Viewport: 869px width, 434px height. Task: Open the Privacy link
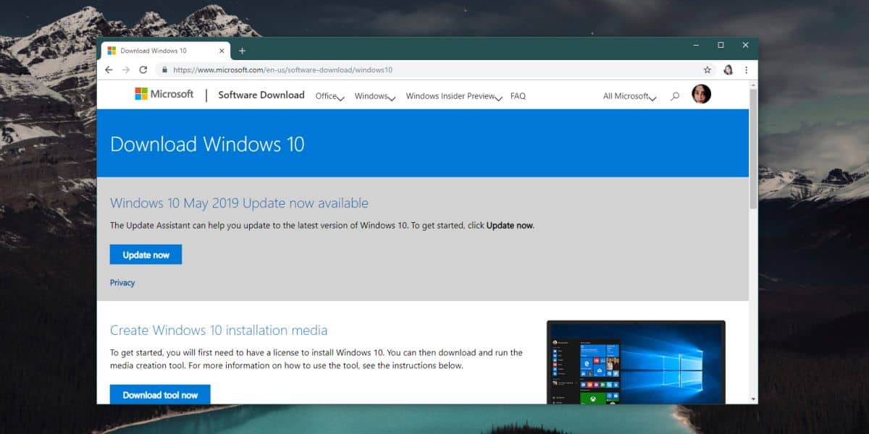pos(122,282)
